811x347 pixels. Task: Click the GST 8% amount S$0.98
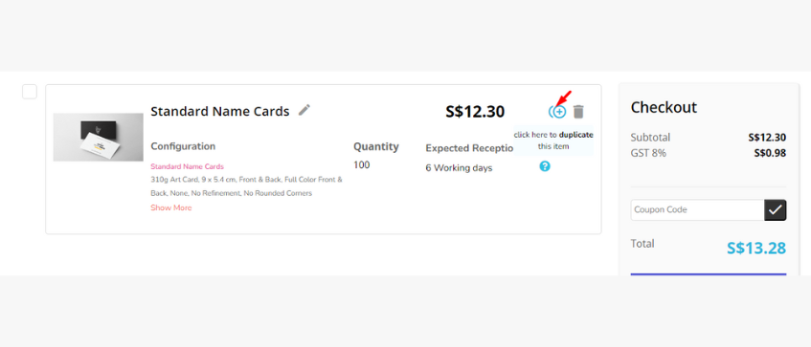[x=770, y=153]
